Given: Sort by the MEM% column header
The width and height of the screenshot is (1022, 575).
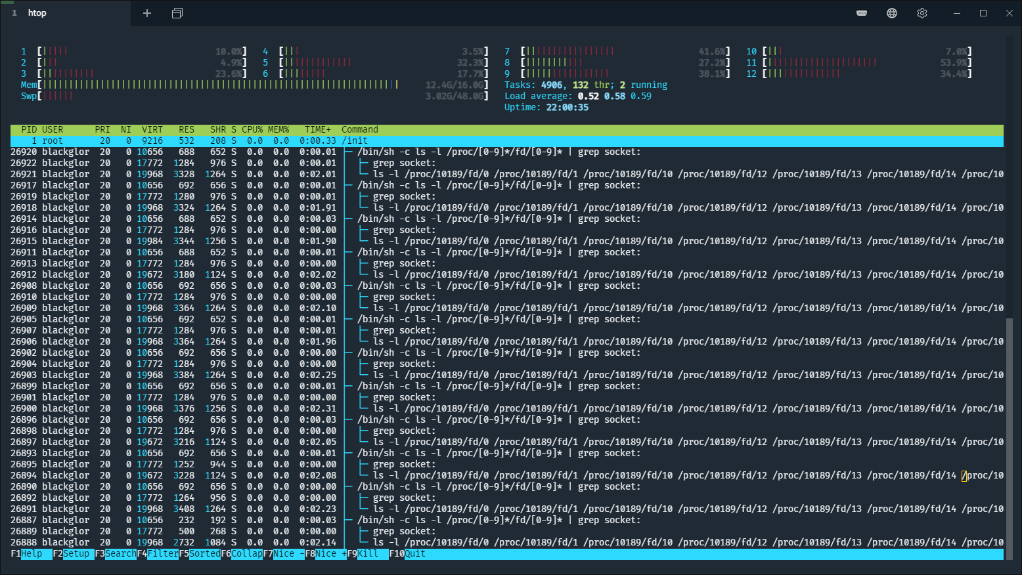Looking at the screenshot, I should pos(278,130).
